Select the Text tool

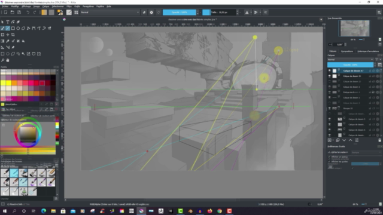pyautogui.click(x=8, y=22)
